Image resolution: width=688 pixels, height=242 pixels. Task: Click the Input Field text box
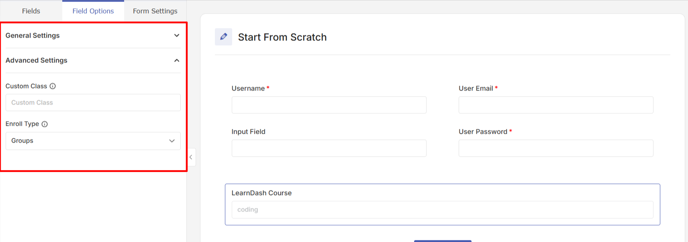click(x=329, y=148)
